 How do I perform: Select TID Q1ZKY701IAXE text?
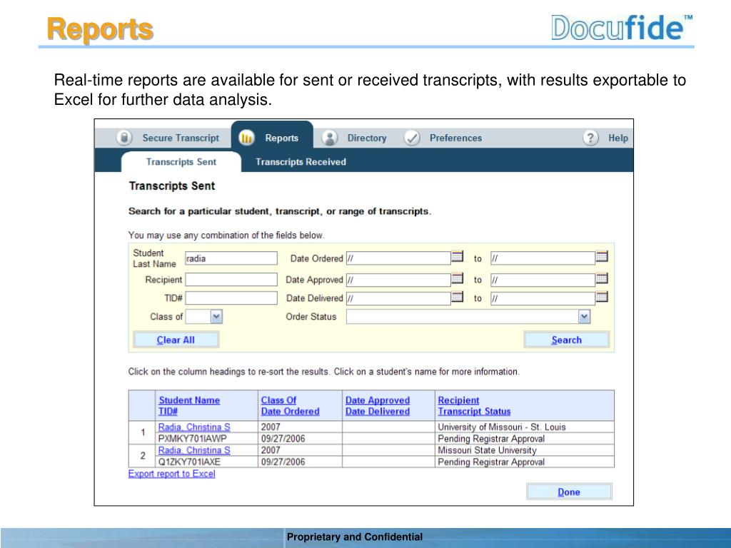(188, 462)
